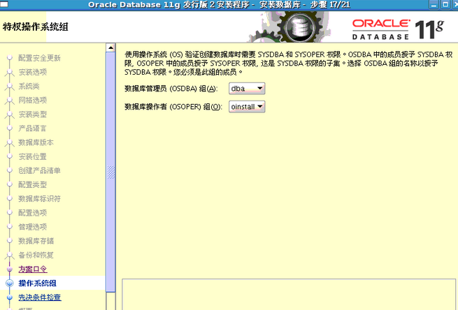This screenshot has width=458, height=310.
Task: Open the OSOPER group dropdown showing oinstall
Action: click(247, 107)
